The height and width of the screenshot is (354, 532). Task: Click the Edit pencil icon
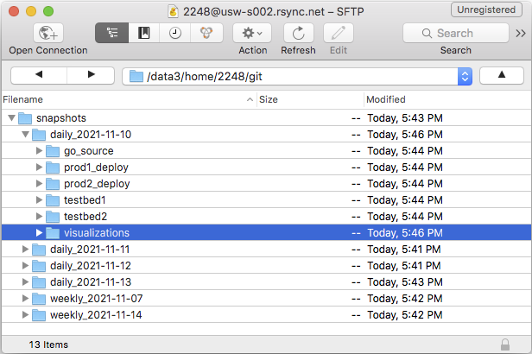pos(338,33)
